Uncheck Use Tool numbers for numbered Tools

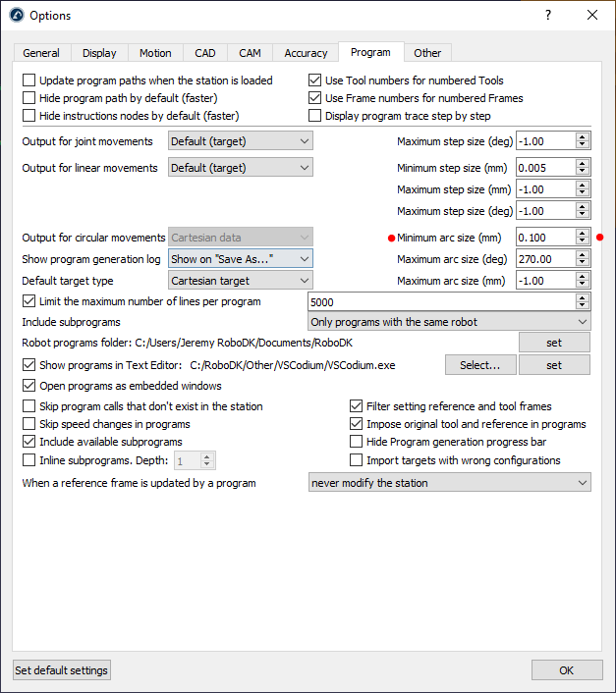315,80
